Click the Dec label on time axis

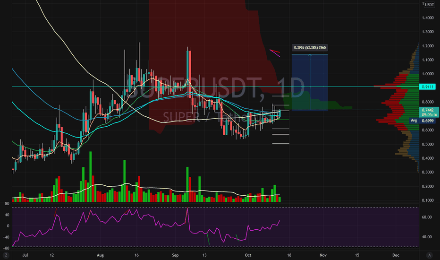(396, 255)
